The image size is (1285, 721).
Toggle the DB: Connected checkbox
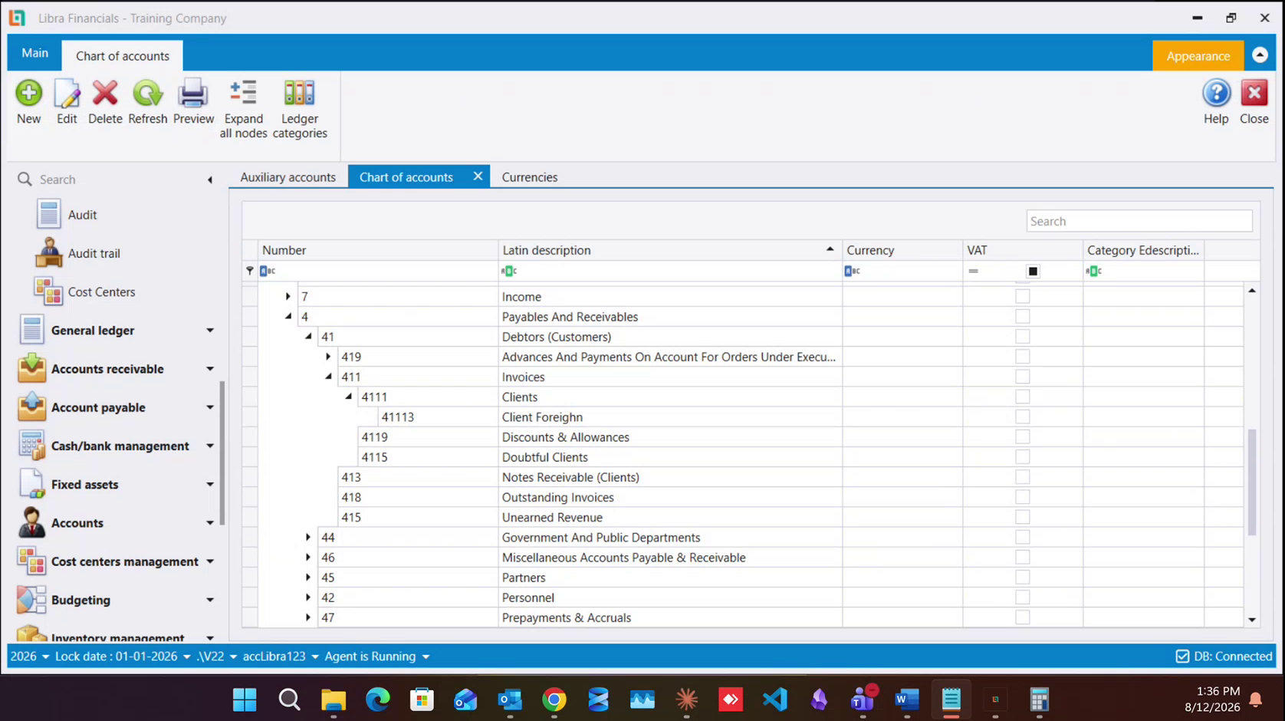point(1182,657)
